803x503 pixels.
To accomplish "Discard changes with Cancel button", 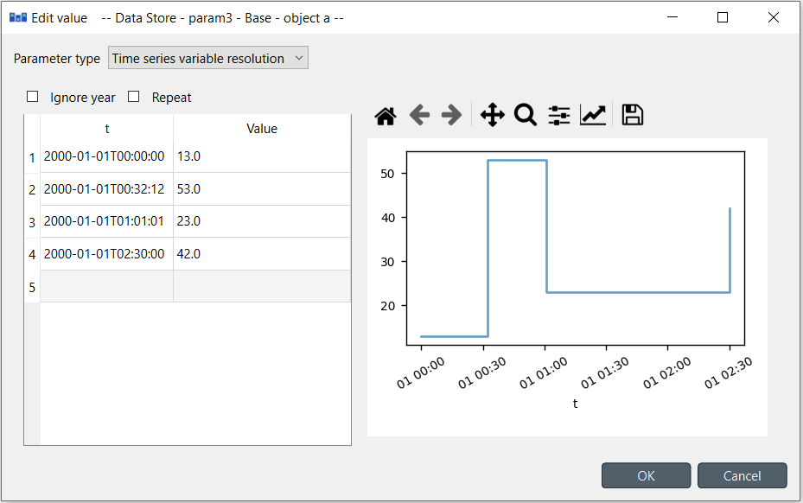I will click(742, 476).
